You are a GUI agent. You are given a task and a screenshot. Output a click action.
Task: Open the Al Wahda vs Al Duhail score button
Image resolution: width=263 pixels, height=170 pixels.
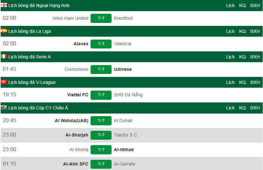pyautogui.click(x=101, y=121)
